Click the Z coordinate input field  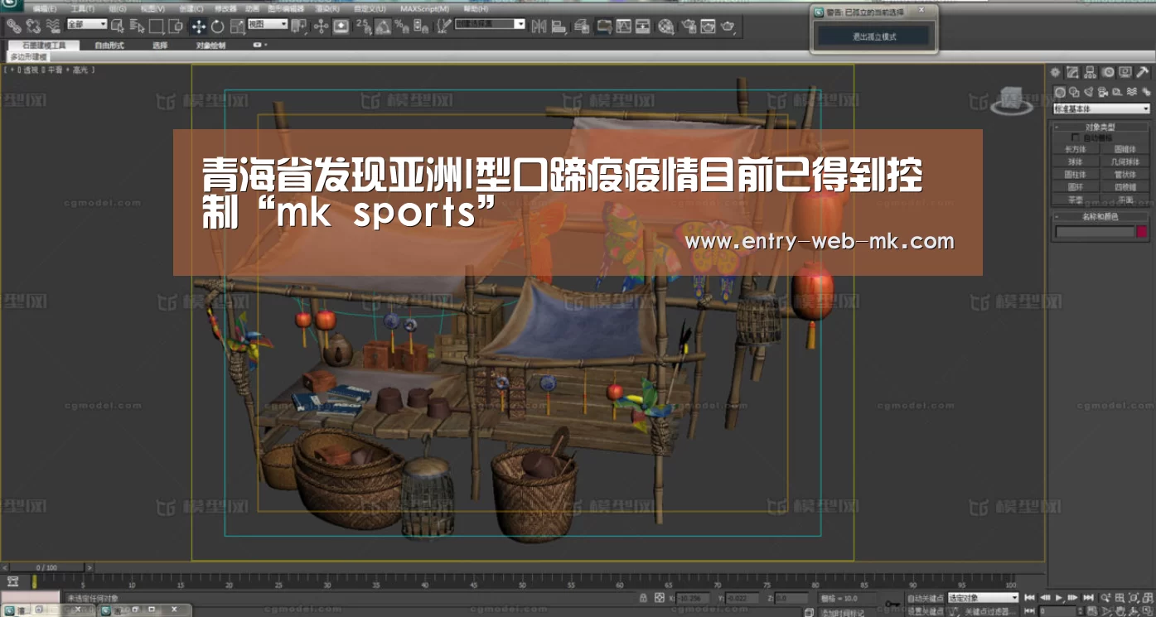tap(792, 598)
